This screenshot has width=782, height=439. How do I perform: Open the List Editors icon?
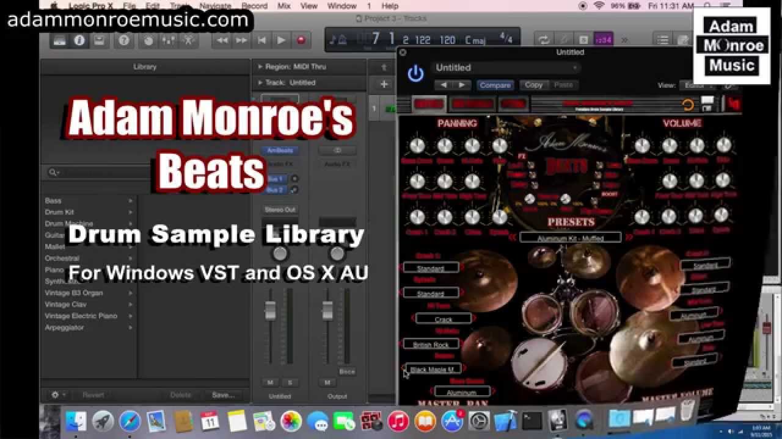(x=663, y=40)
